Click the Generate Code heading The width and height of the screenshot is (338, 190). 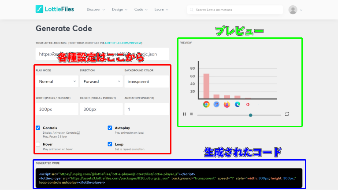coord(64,29)
